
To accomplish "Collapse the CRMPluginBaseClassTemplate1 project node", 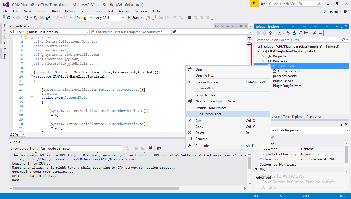I will [x=258, y=51].
